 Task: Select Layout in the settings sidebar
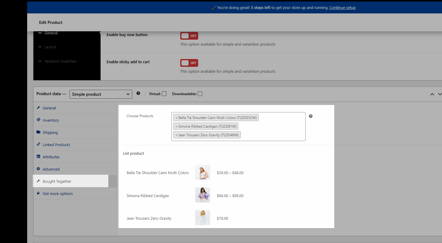pos(50,47)
